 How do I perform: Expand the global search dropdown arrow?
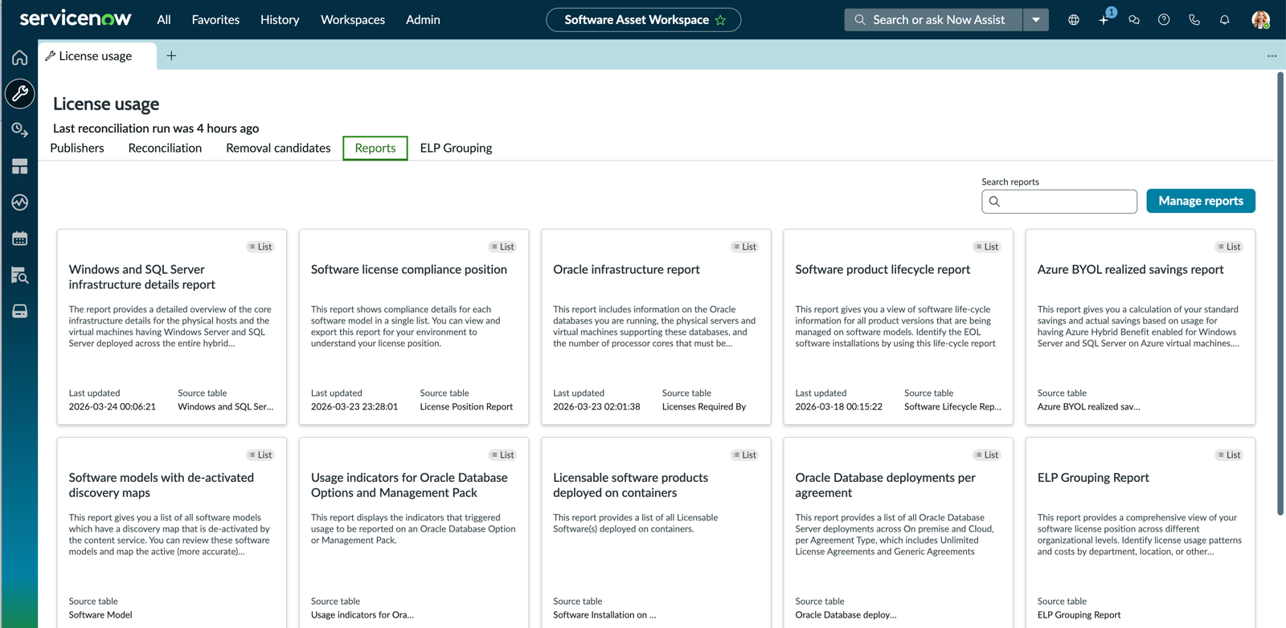(1036, 20)
